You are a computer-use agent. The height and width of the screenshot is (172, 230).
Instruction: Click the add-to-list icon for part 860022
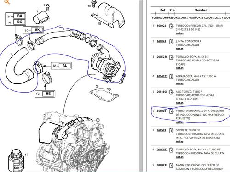point(171,26)
